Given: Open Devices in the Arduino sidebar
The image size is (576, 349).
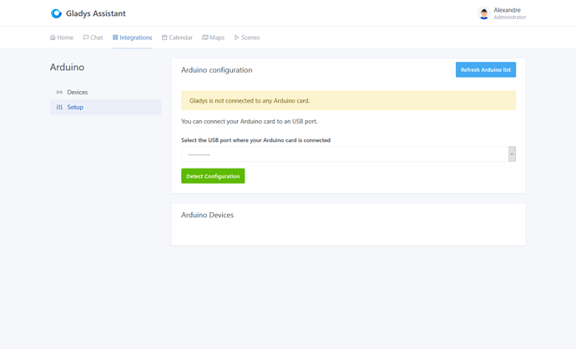Looking at the screenshot, I should point(105,92).
